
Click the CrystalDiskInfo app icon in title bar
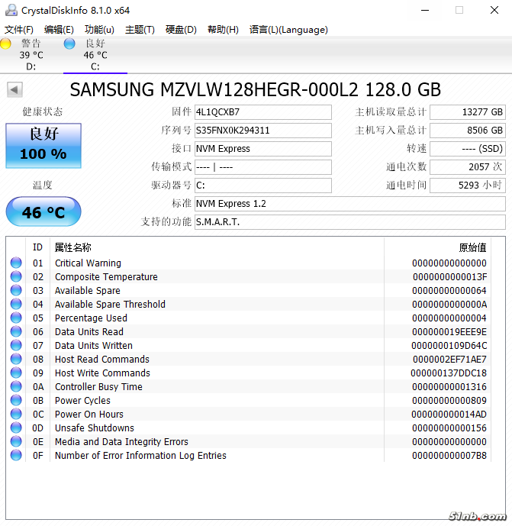coord(9,10)
